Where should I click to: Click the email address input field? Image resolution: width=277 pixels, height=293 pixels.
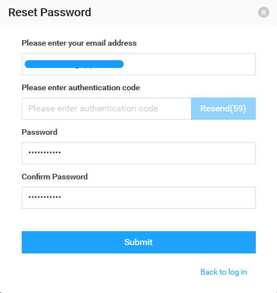(x=139, y=64)
